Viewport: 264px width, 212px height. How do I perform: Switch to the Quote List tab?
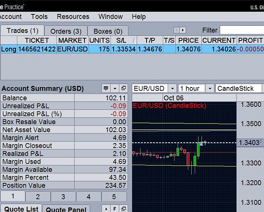22,209
